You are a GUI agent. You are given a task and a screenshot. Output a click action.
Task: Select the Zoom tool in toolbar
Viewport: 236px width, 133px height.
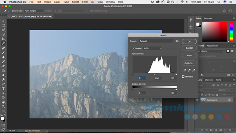point(3,106)
